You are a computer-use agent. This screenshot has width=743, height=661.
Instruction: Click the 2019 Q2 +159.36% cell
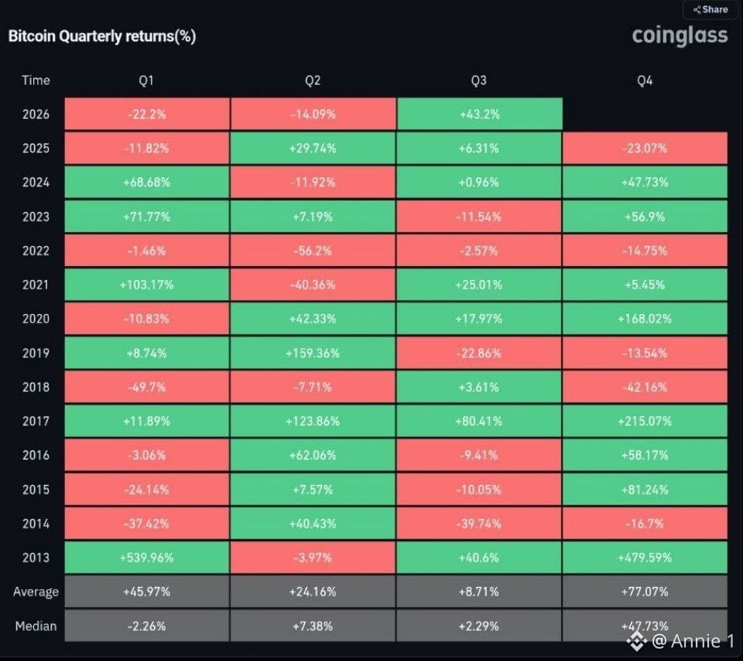313,353
